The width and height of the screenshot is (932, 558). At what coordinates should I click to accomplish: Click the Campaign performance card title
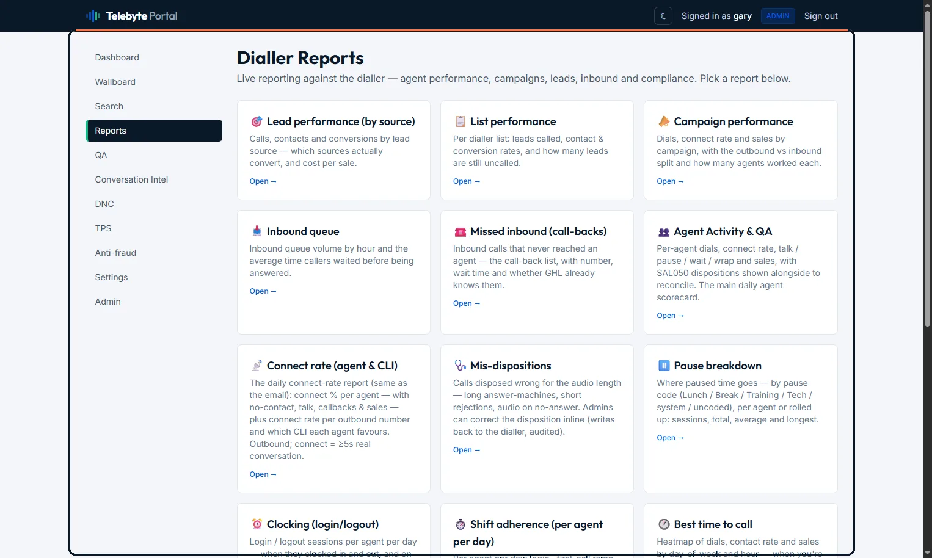click(734, 121)
